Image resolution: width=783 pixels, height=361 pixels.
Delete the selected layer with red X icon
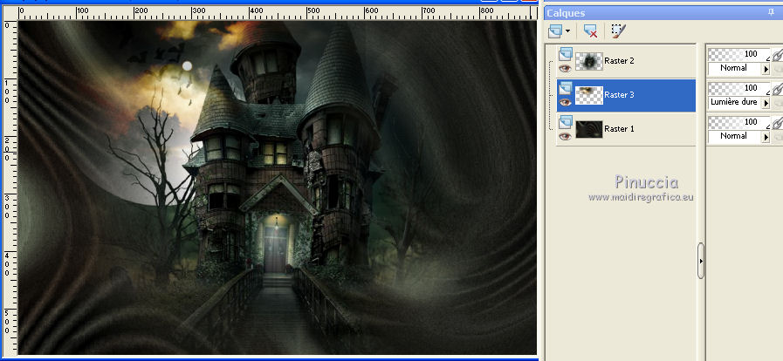click(590, 31)
